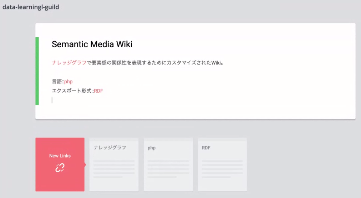Open the data-learningl-guild project title
This screenshot has height=198, width=361.
tap(31, 7)
